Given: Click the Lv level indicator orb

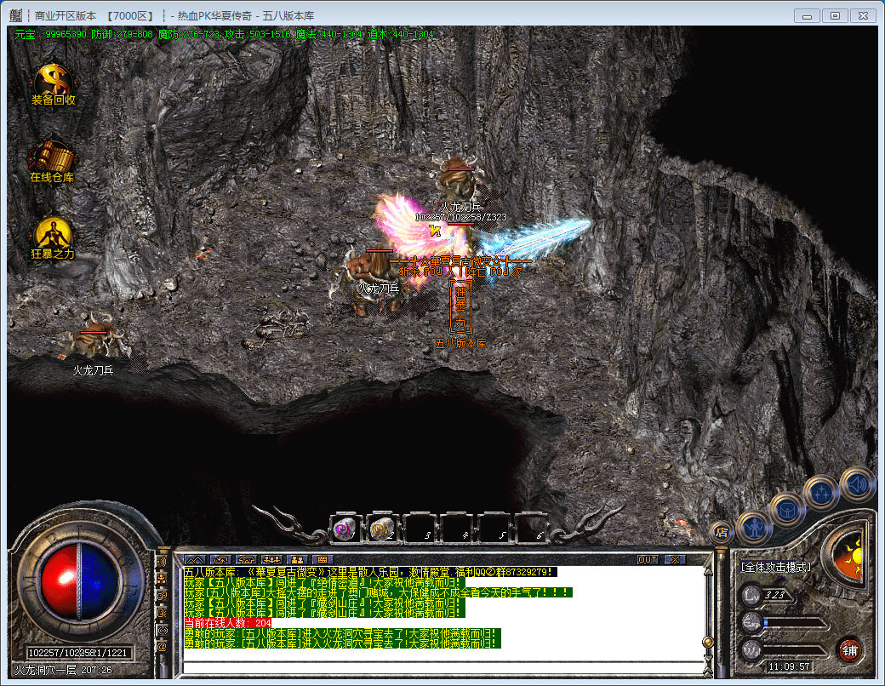Looking at the screenshot, I should coord(751,594).
